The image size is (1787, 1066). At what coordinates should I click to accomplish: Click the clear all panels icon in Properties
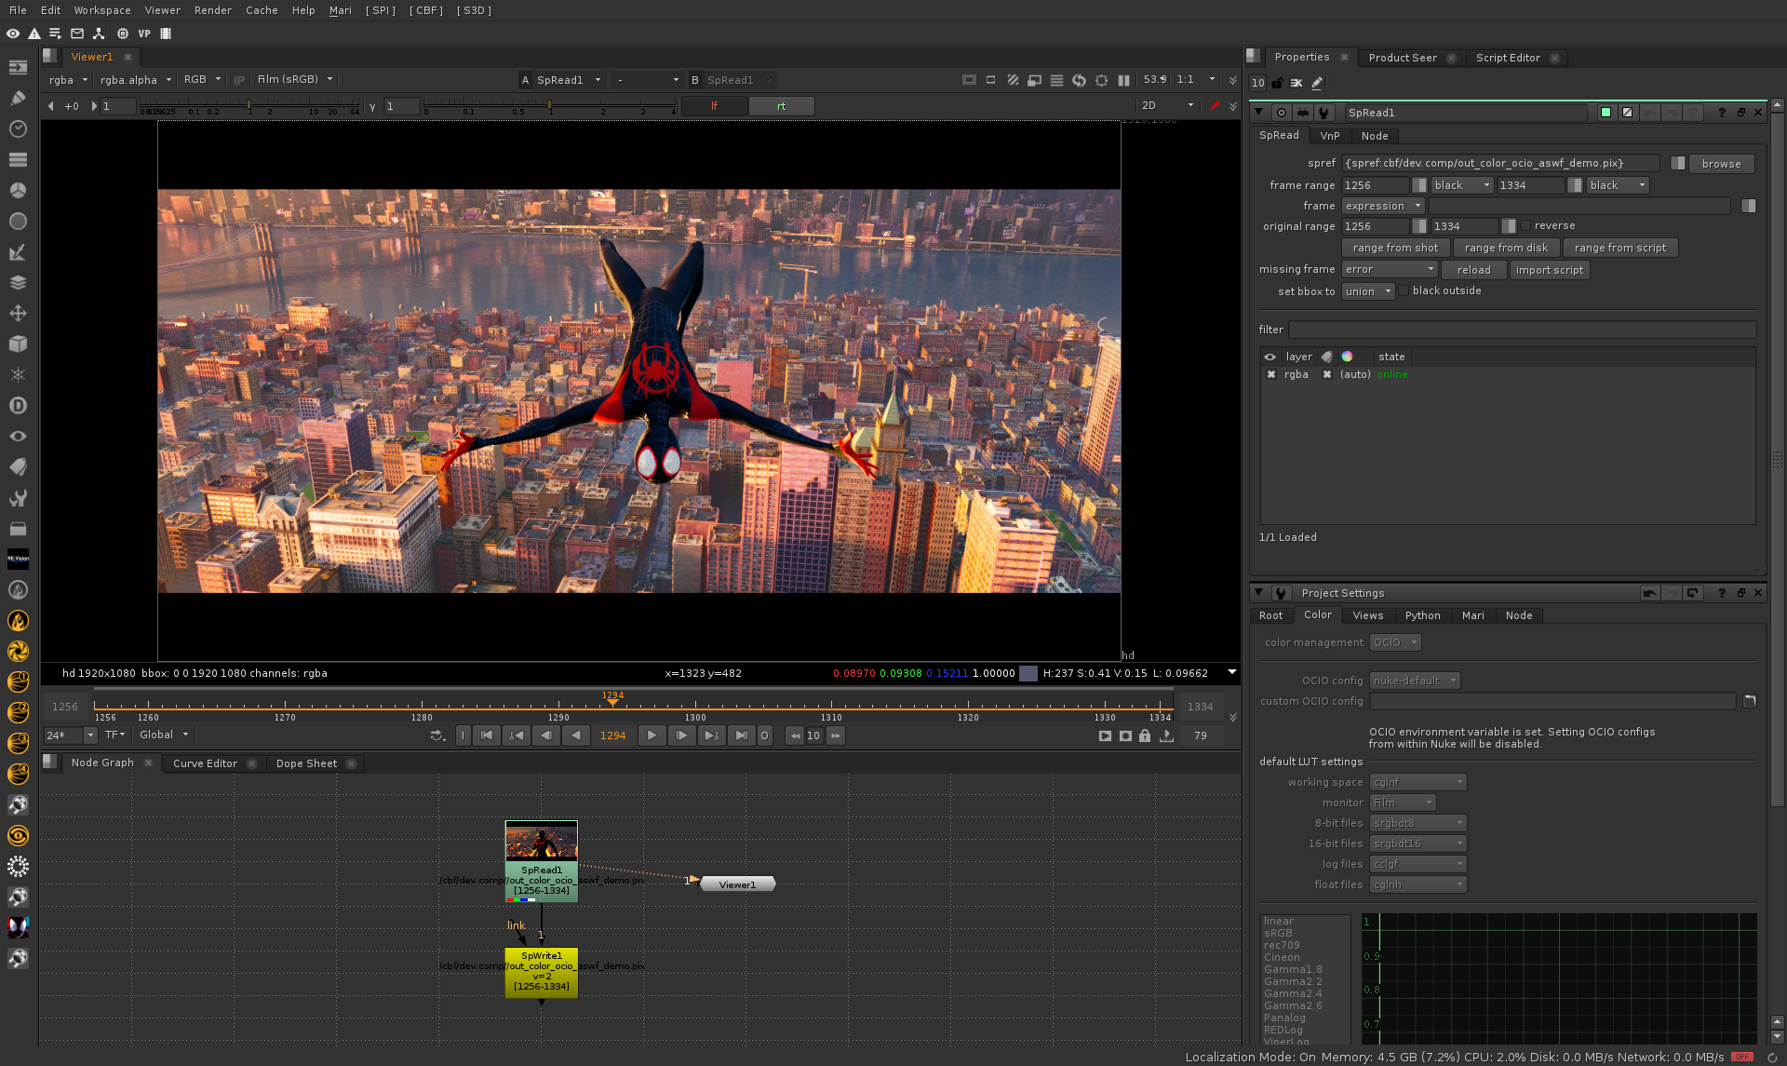1297,83
